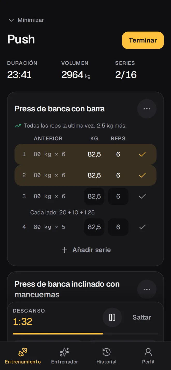Viewport: 171px width, 370px height.
Task: Pause the rest timer
Action: pyautogui.click(x=112, y=317)
